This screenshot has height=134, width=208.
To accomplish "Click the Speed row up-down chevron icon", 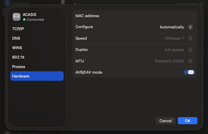I will (191, 38).
